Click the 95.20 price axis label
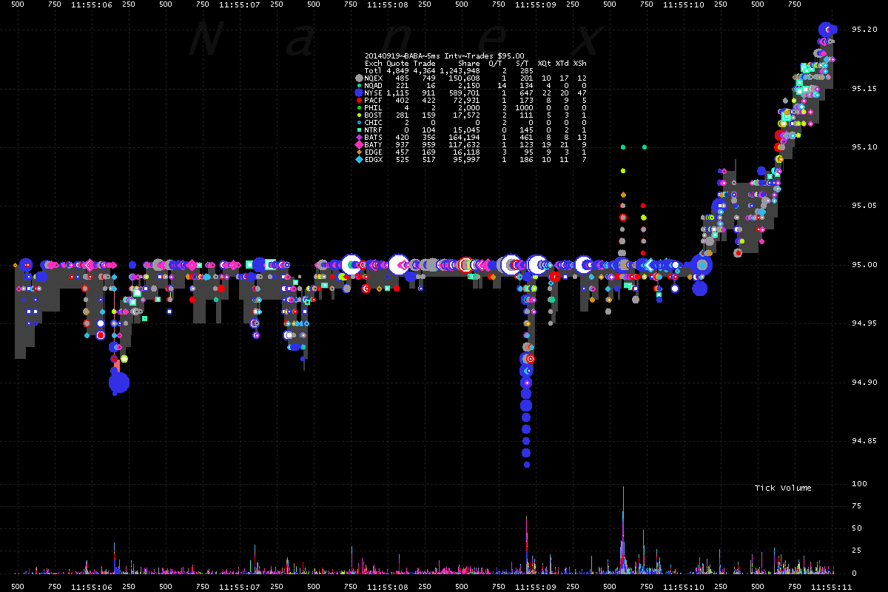 [866, 30]
